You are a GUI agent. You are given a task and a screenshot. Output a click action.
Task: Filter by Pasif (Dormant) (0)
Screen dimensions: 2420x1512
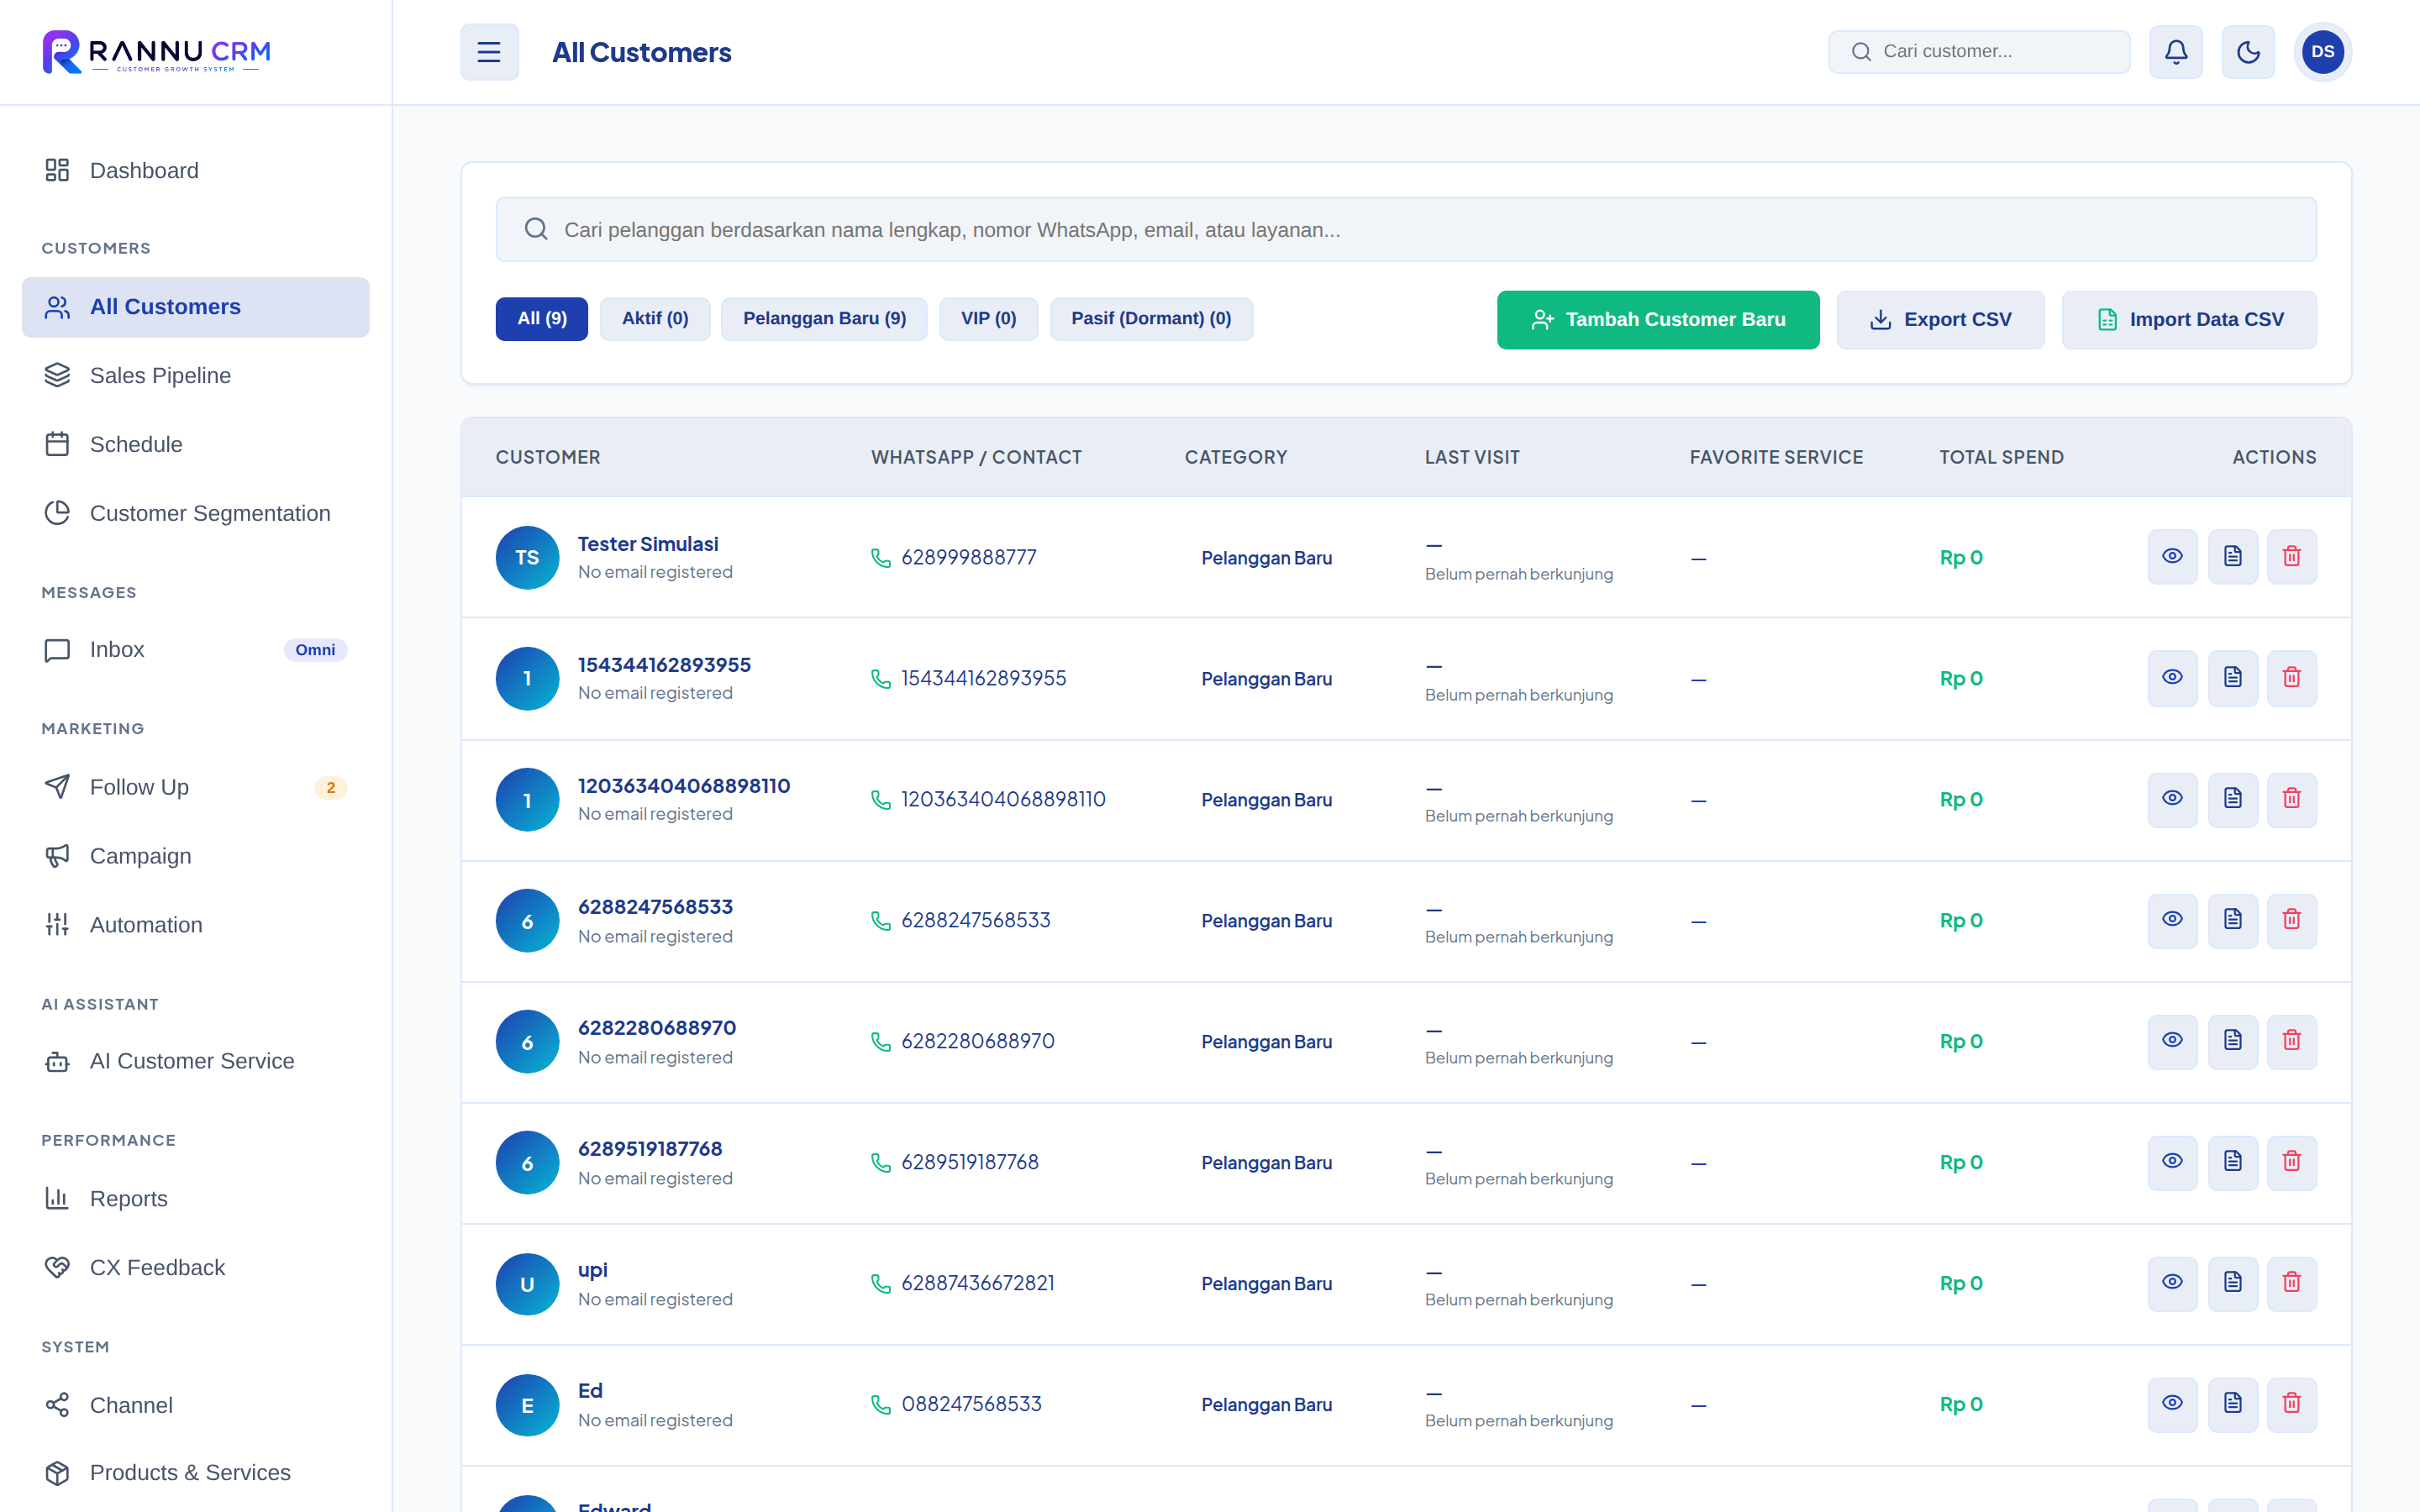click(x=1151, y=319)
